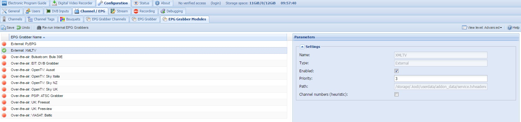Click red status icon for Sky NZ

[4, 83]
